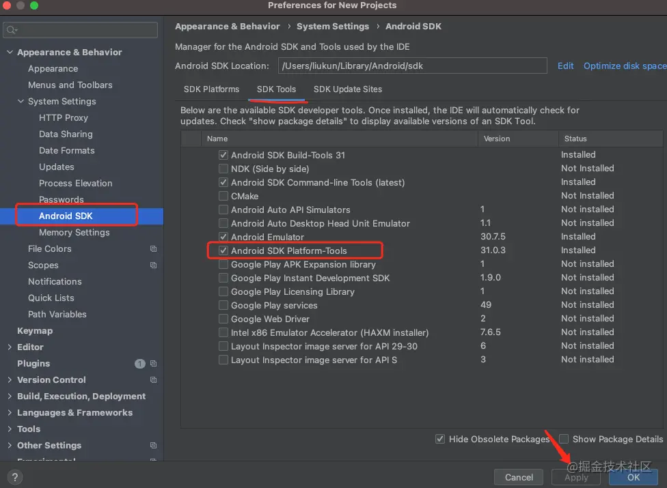Viewport: 667px width, 488px height.
Task: Enable the CMake checkbox
Action: click(223, 196)
